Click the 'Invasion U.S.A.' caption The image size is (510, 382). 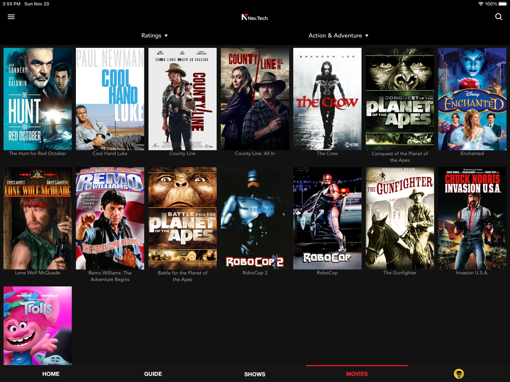[472, 272]
